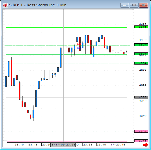The width and height of the screenshot is (151, 150).
Task: Minimize the S.ROST chart window
Action: pyautogui.click(x=125, y=5)
